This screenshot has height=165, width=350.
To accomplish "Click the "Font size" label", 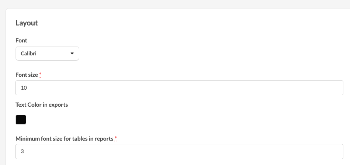I will tap(27, 75).
